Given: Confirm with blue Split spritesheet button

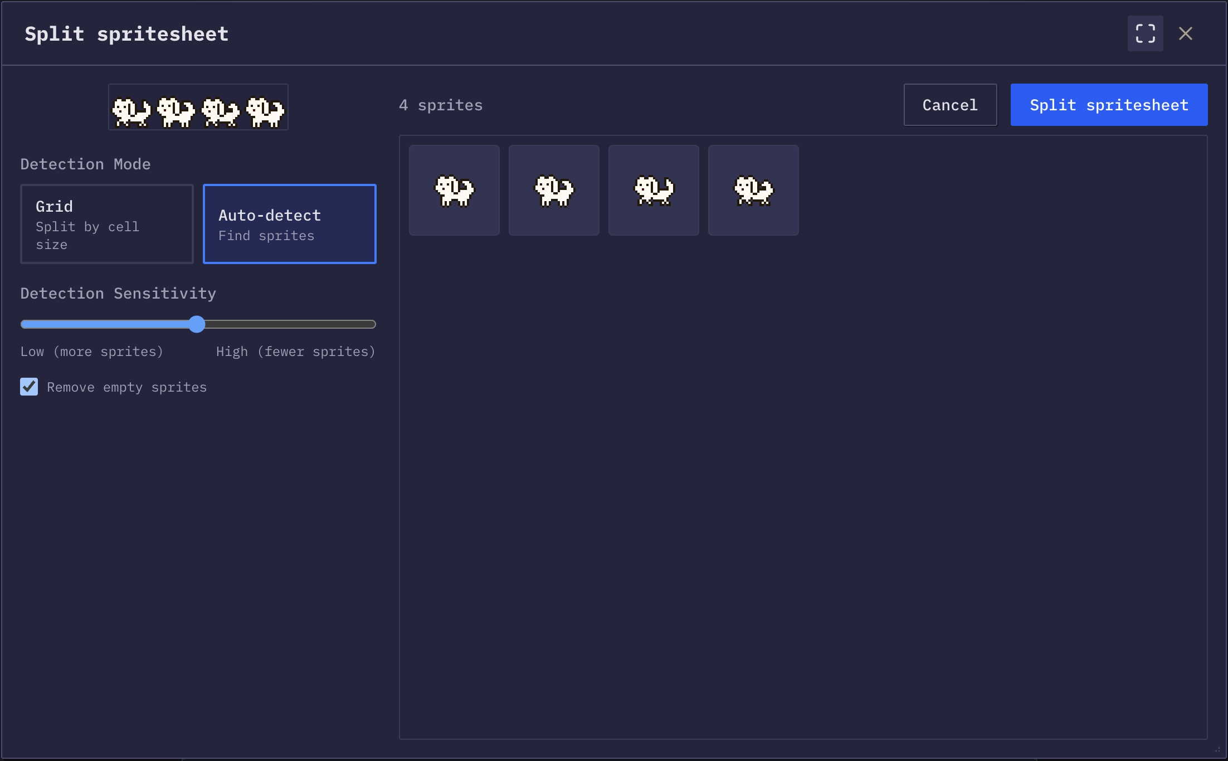Looking at the screenshot, I should 1109,105.
